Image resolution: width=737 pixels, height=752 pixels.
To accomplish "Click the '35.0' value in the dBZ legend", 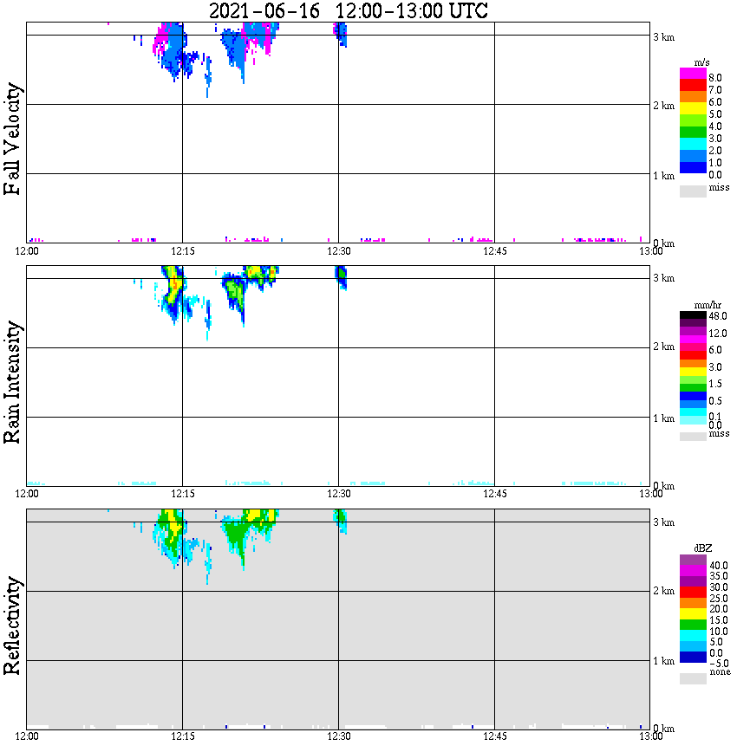I will [718, 576].
